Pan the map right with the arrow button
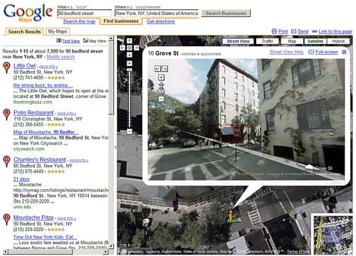Image resolution: width=356 pixels, height=256 pixels. [x=136, y=48]
